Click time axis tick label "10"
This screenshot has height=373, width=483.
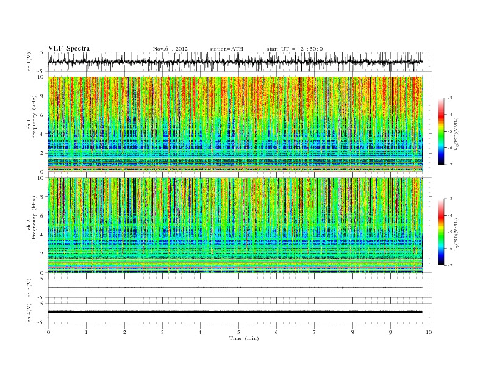tap(429, 332)
